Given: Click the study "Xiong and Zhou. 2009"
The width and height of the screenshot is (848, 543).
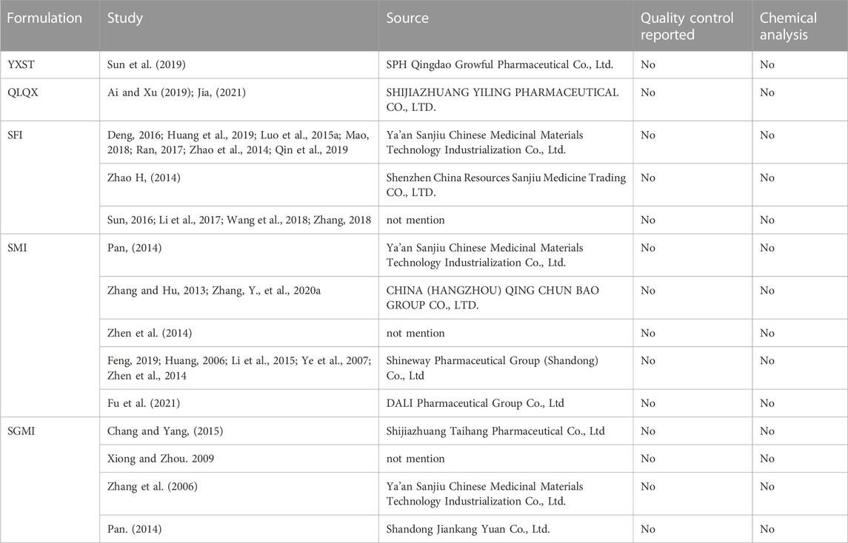Looking at the screenshot, I should coord(161,459).
